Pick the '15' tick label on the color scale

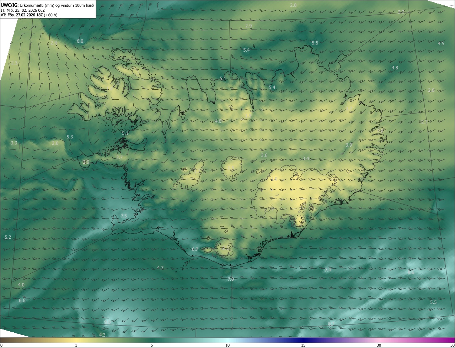pos(303,345)
